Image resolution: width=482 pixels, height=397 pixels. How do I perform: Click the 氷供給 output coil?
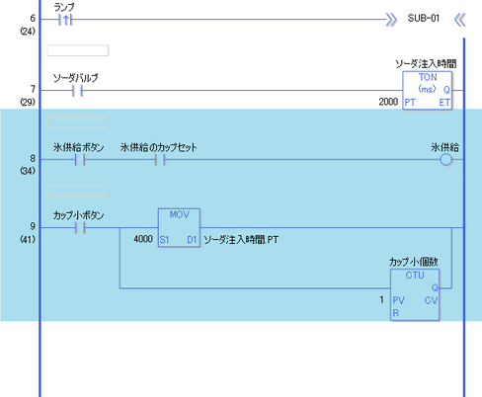446,160
